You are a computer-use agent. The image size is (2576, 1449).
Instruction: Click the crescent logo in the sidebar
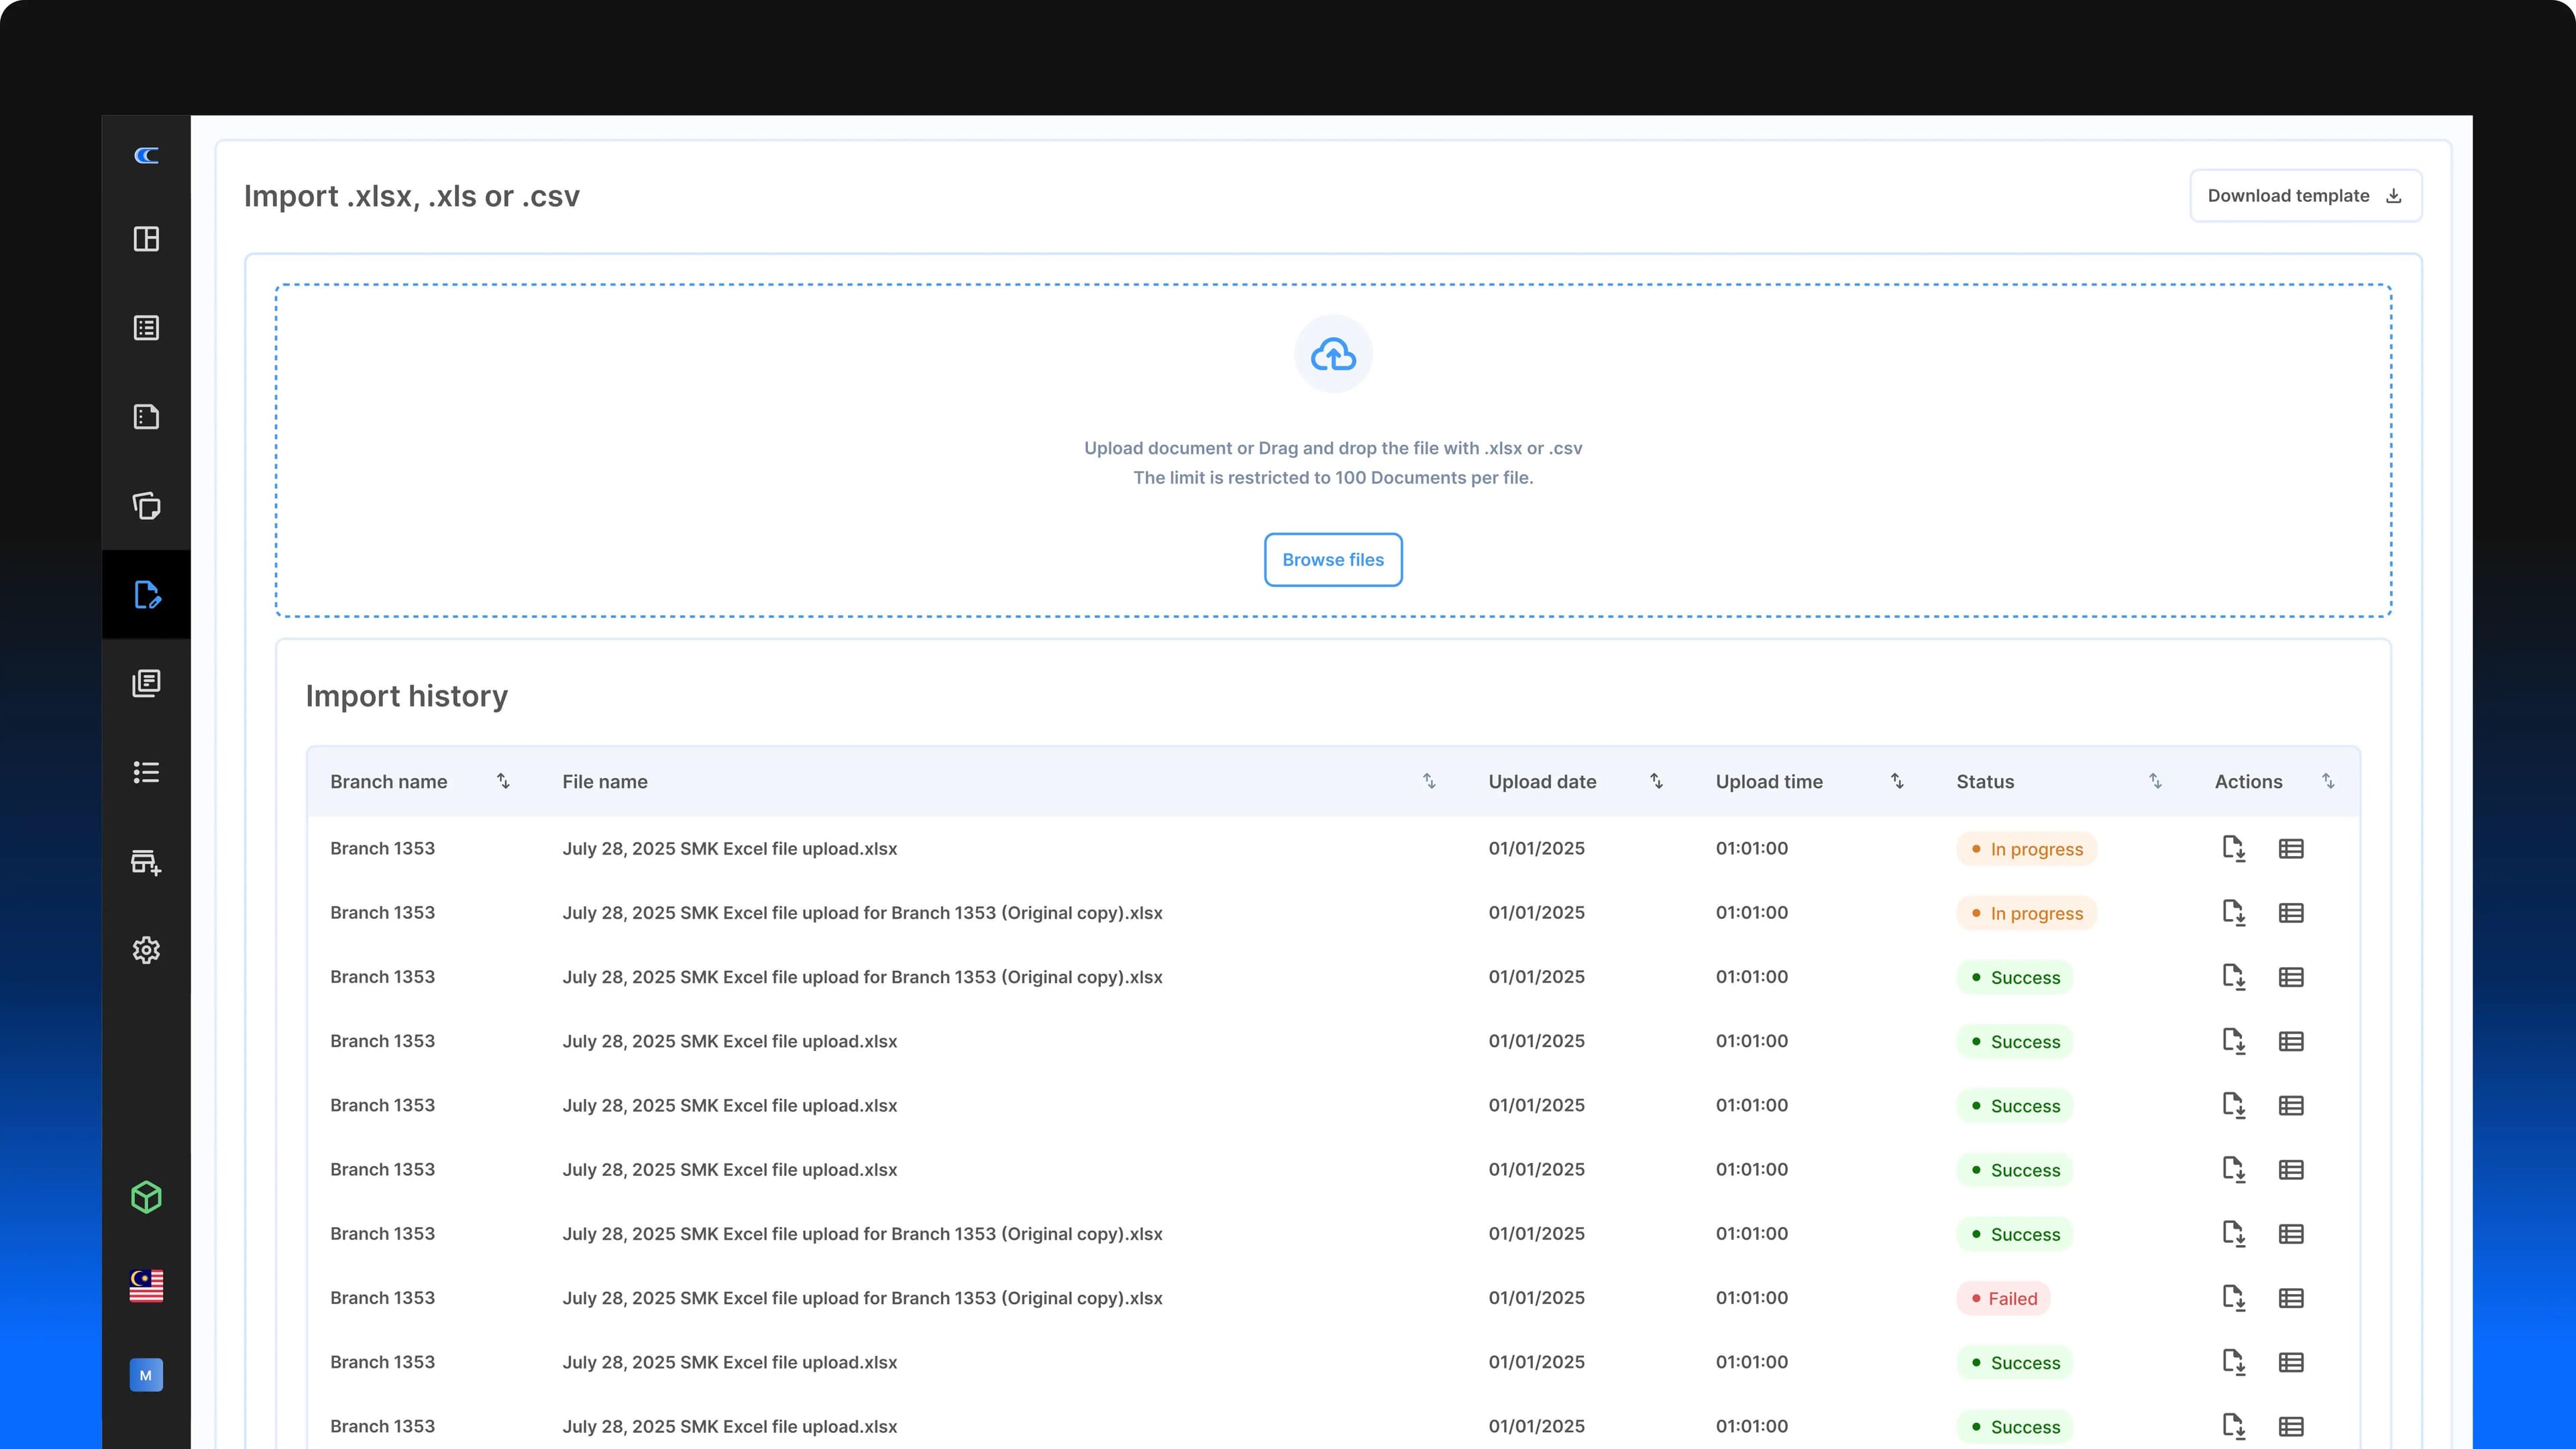(146, 155)
